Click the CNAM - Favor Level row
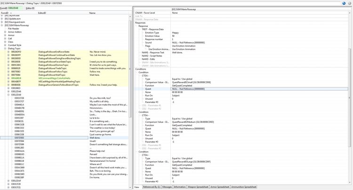 241,13
